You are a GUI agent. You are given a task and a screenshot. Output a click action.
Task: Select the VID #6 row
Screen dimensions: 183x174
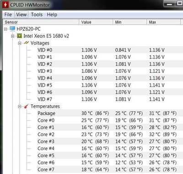coord(110,92)
